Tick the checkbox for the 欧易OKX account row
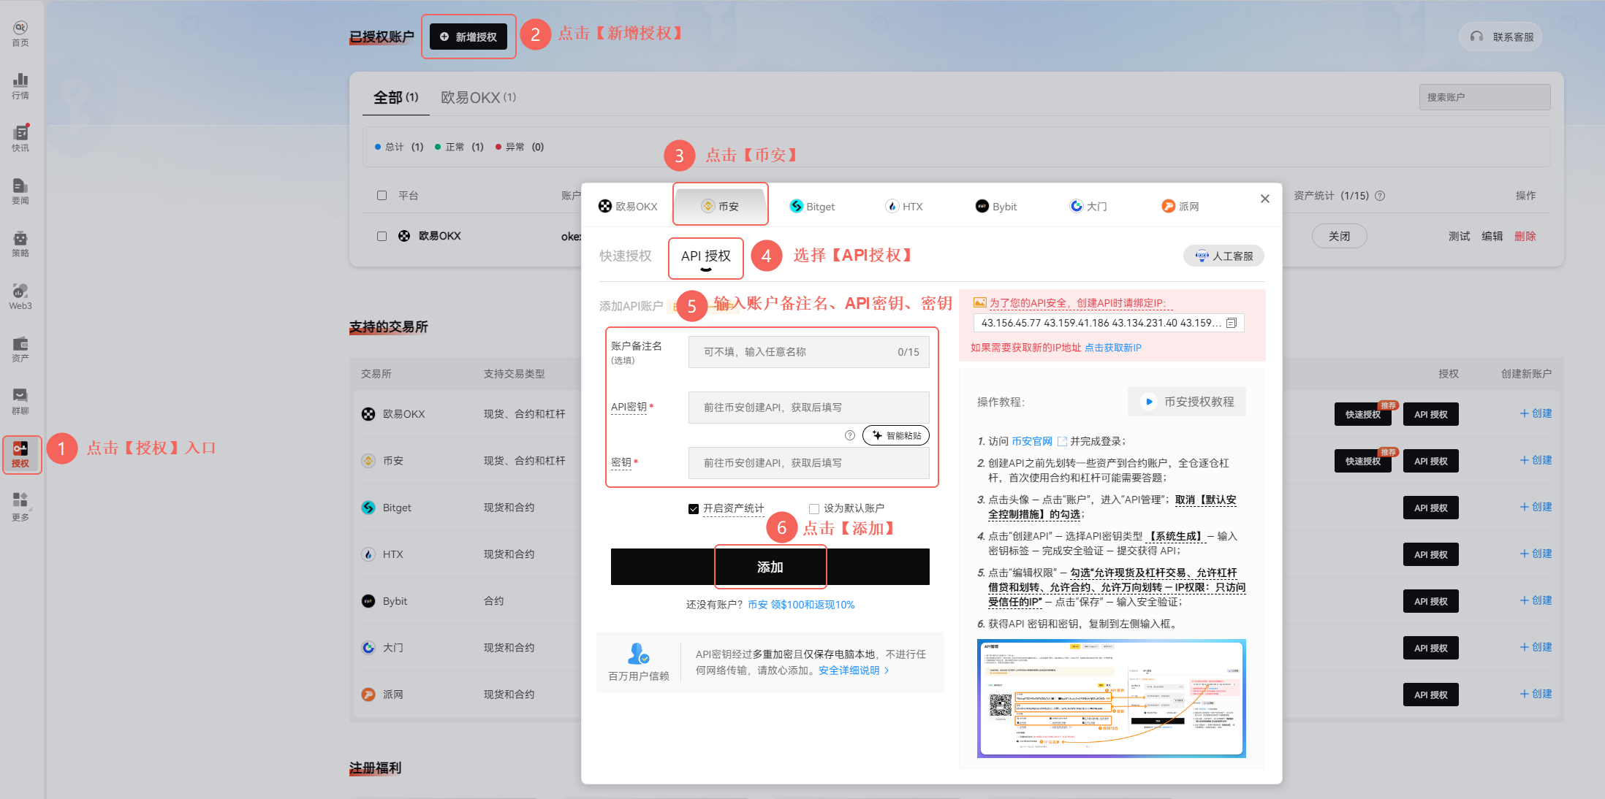Screen dimensions: 1605x799 (x=382, y=236)
